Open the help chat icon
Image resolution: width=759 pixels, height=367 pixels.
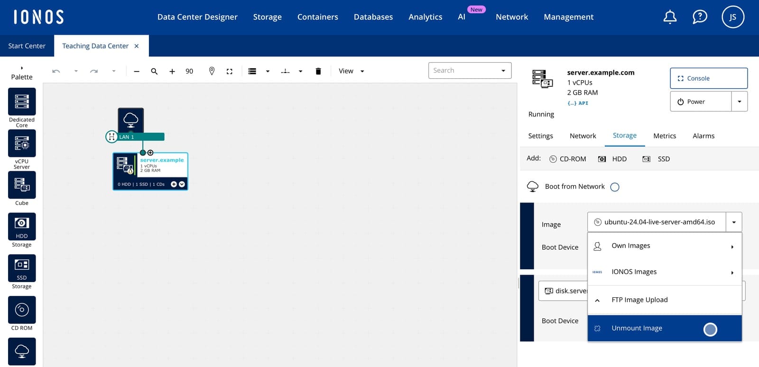[700, 17]
